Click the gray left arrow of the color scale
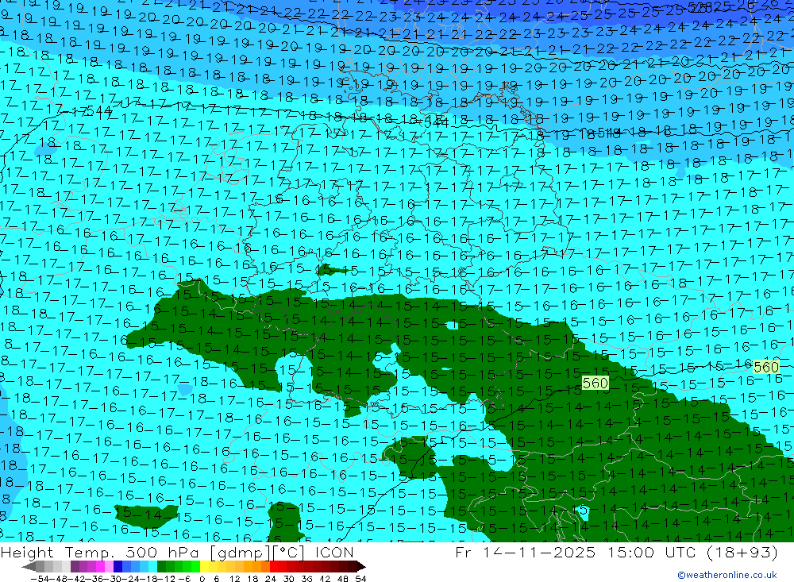 coord(29,566)
